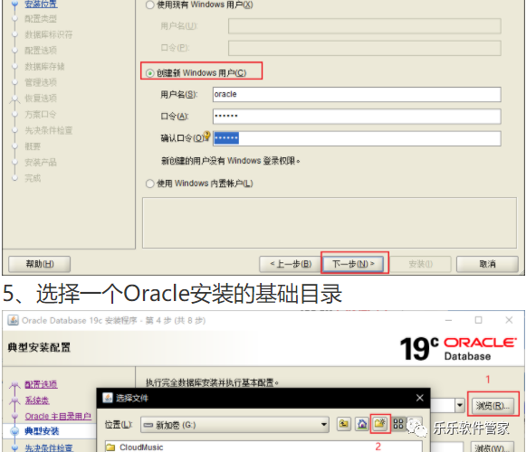Viewport: 526px width, 452px height.
Task: Click the 先决条件检查 step in upper sidebar
Action: click(49, 130)
